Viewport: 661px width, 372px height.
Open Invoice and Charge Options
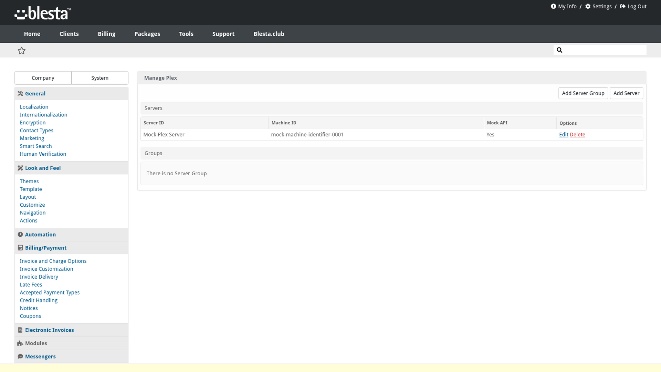(53, 261)
